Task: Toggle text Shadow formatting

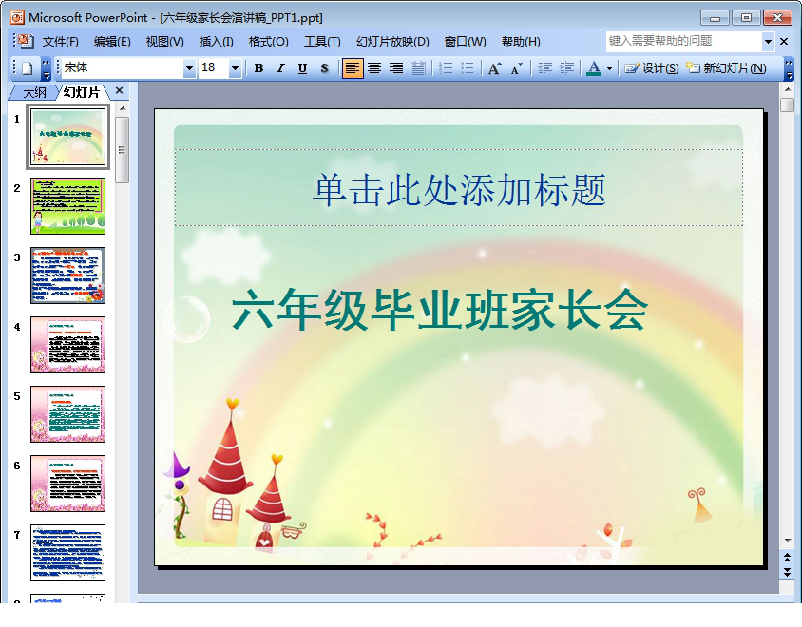Action: [x=324, y=68]
